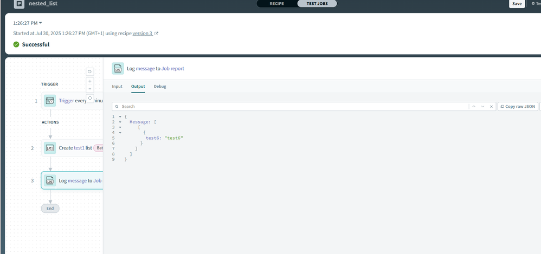Reset canvas view with the rotate-arrow icon
Screen dimensions: 541x254
89,71
